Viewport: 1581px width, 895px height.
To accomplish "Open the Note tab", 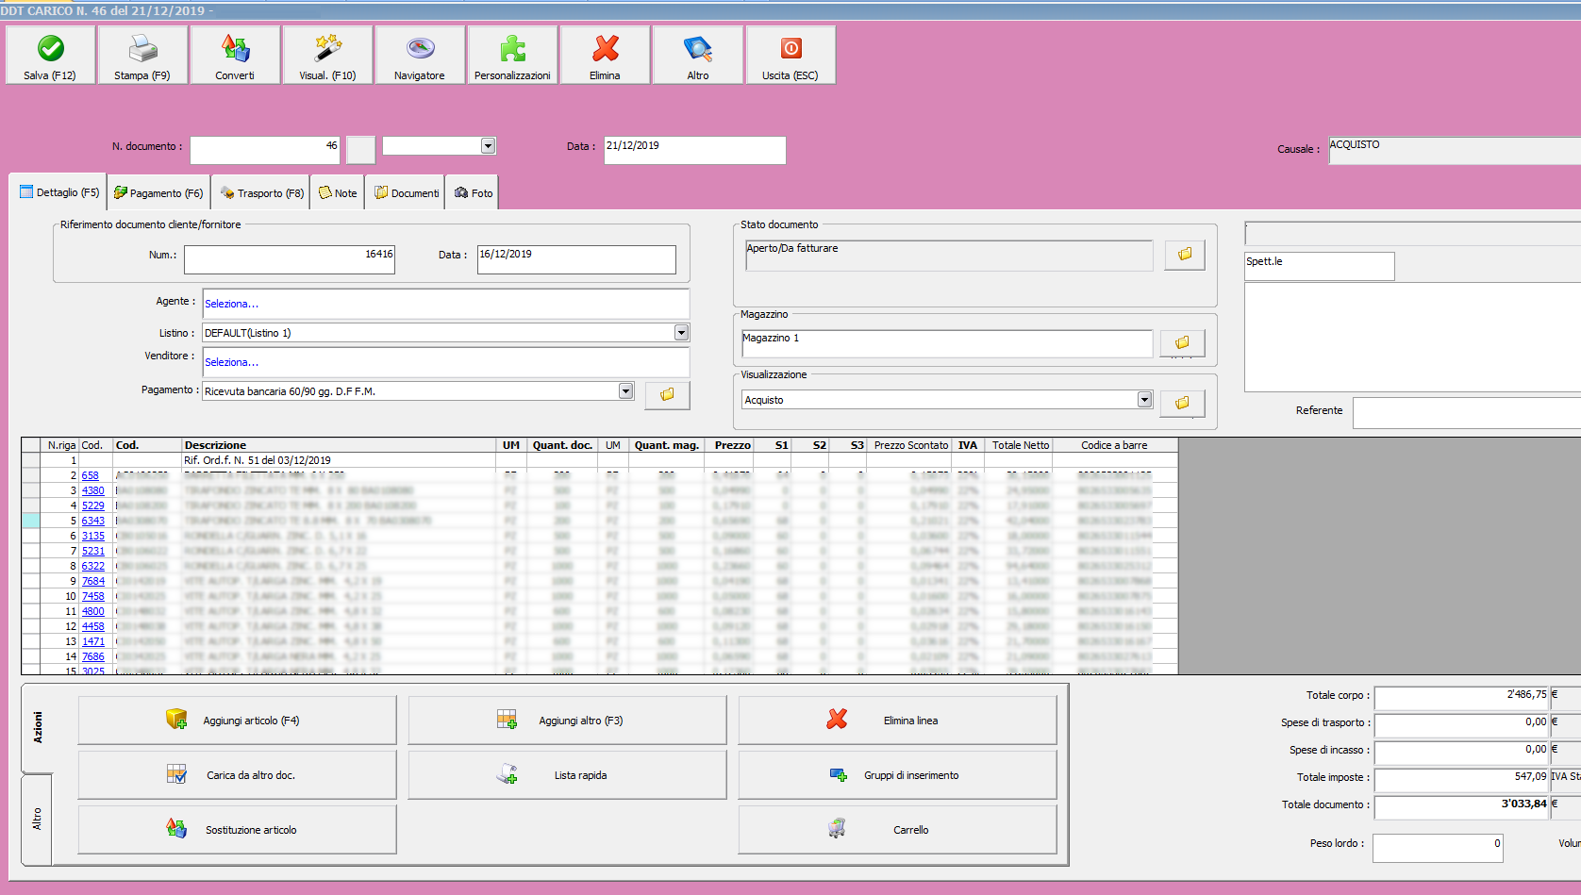I will tap(338, 193).
